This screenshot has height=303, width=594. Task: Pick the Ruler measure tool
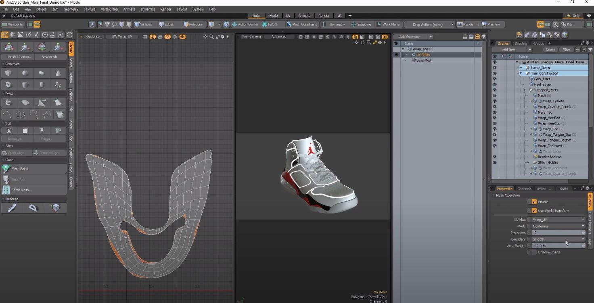(x=12, y=208)
